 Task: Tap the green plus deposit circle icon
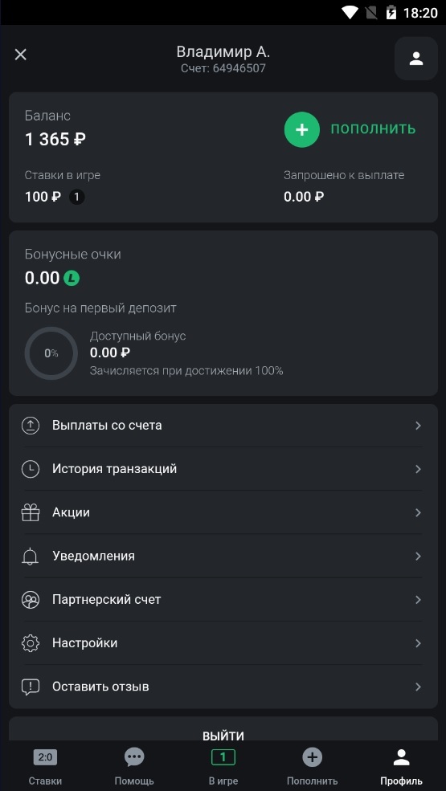(x=301, y=129)
